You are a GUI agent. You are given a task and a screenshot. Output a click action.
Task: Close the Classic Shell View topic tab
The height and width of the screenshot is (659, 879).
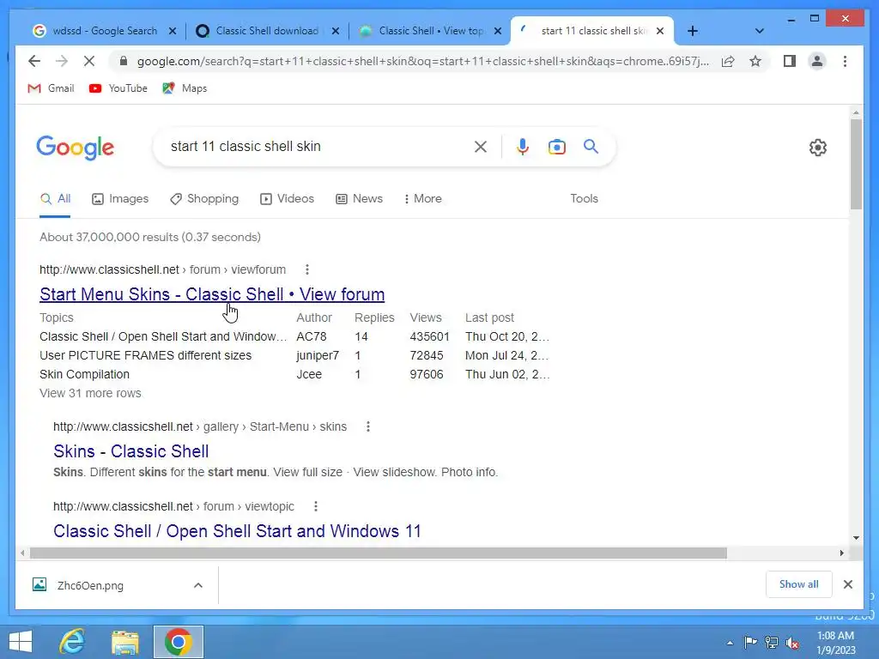497,31
